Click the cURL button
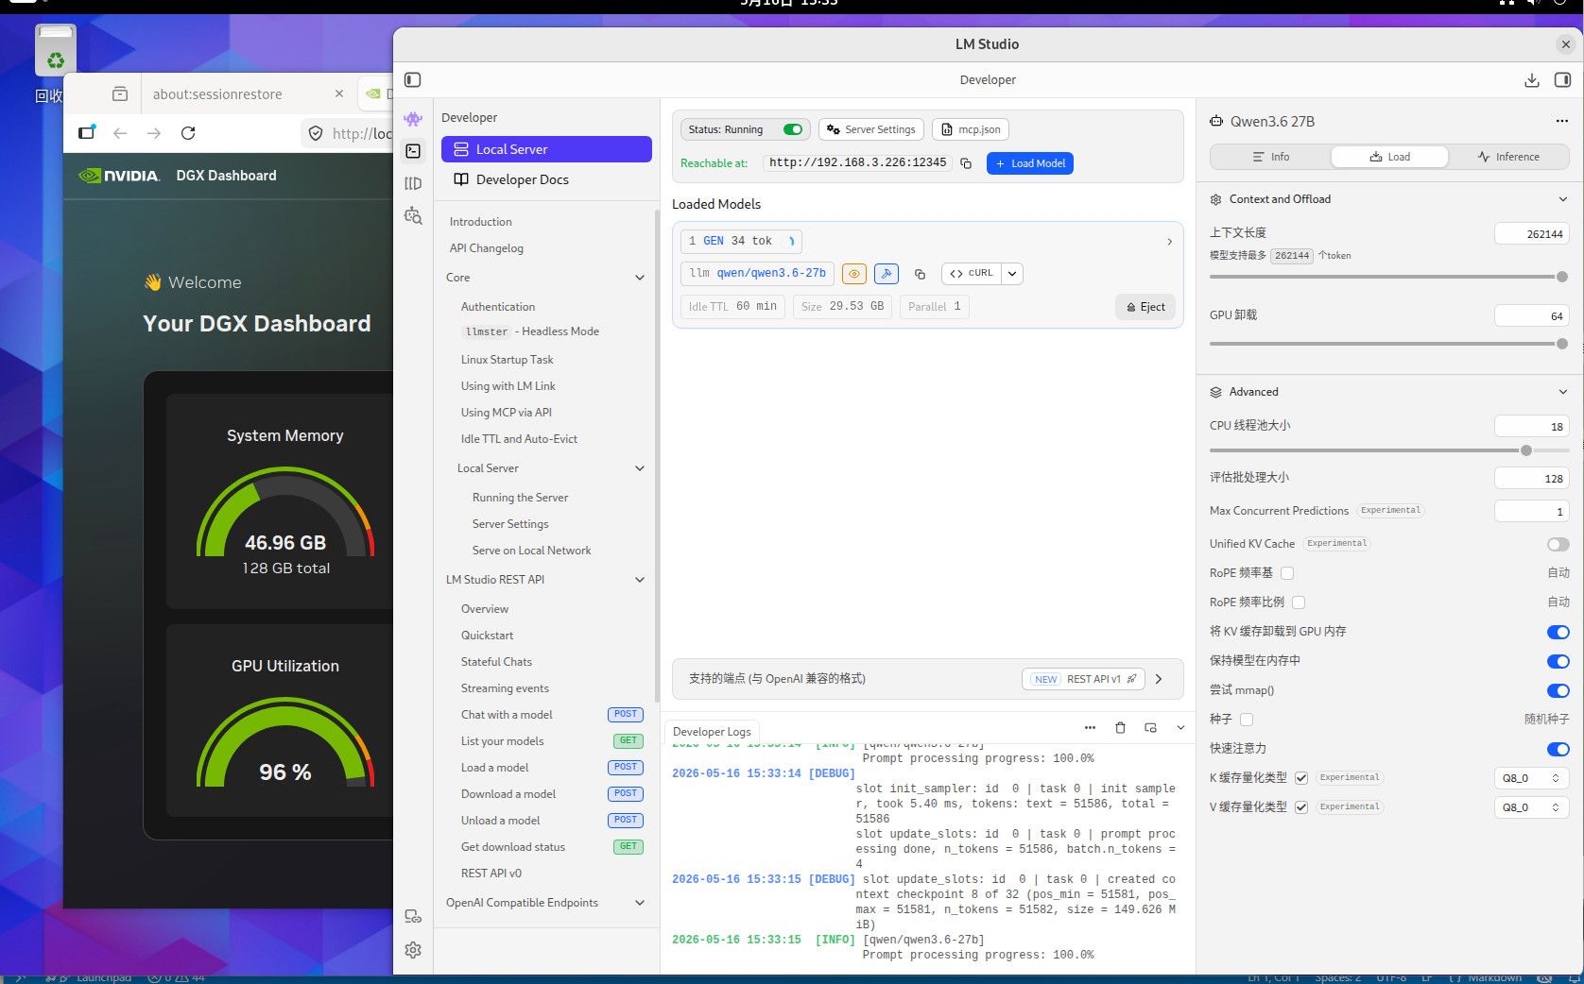 pyautogui.click(x=972, y=274)
